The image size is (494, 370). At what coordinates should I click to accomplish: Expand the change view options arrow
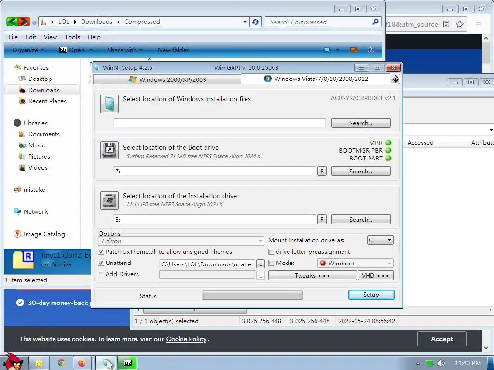coord(337,50)
